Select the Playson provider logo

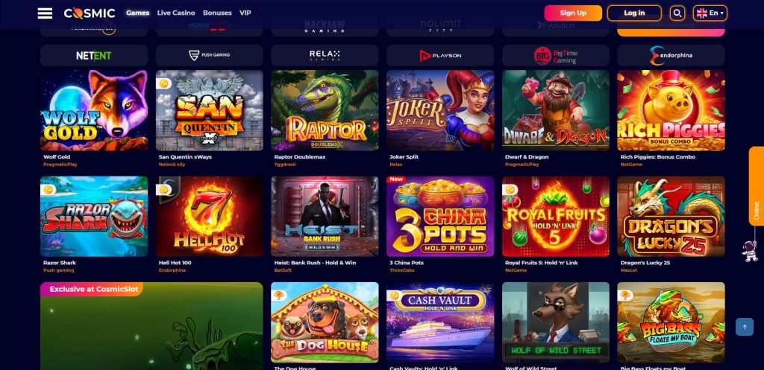pos(440,55)
